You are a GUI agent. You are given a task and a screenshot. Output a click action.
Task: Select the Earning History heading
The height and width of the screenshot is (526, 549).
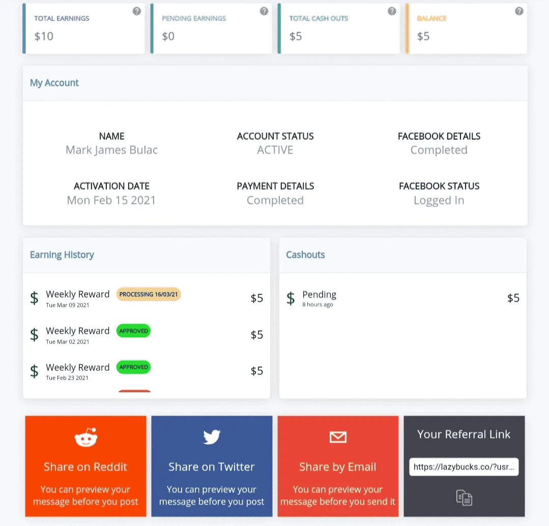pyautogui.click(x=62, y=255)
